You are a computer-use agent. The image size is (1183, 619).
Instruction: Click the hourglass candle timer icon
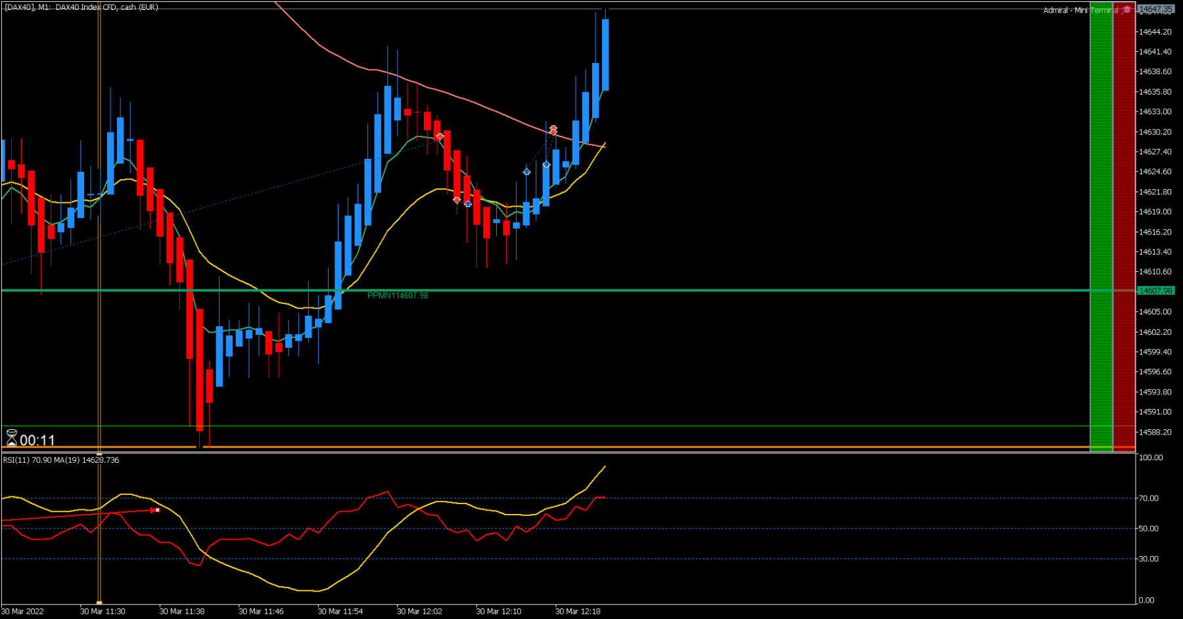point(11,438)
